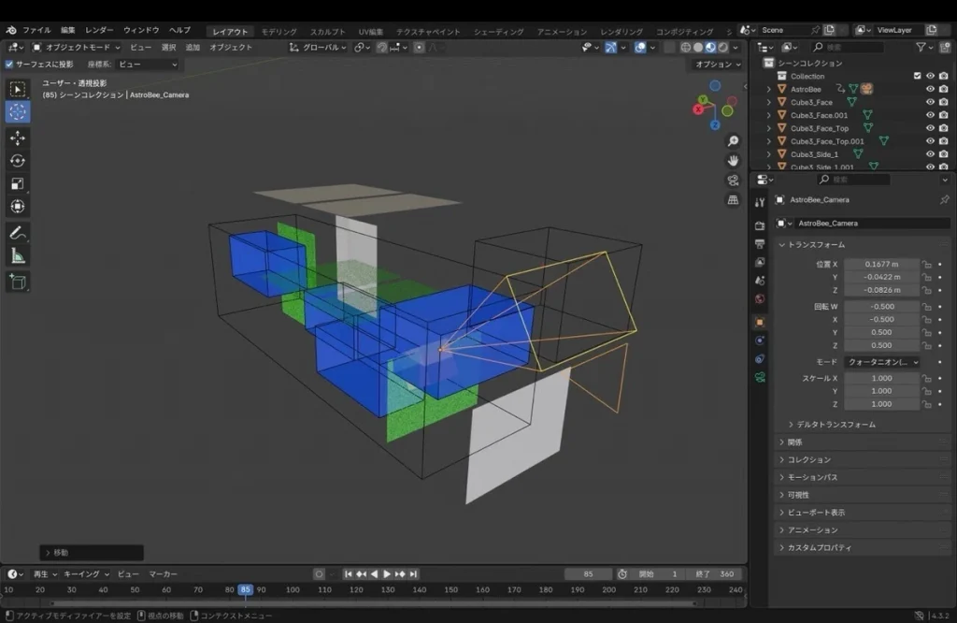
Task: Choose the Add Cube tool
Action: 18,281
